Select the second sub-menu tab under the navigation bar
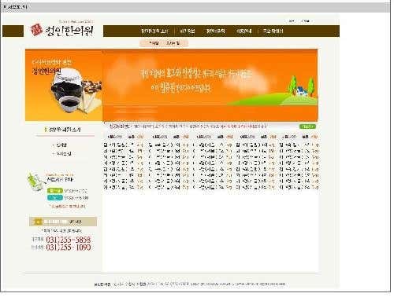The height and width of the screenshot is (297, 394). click(173, 43)
